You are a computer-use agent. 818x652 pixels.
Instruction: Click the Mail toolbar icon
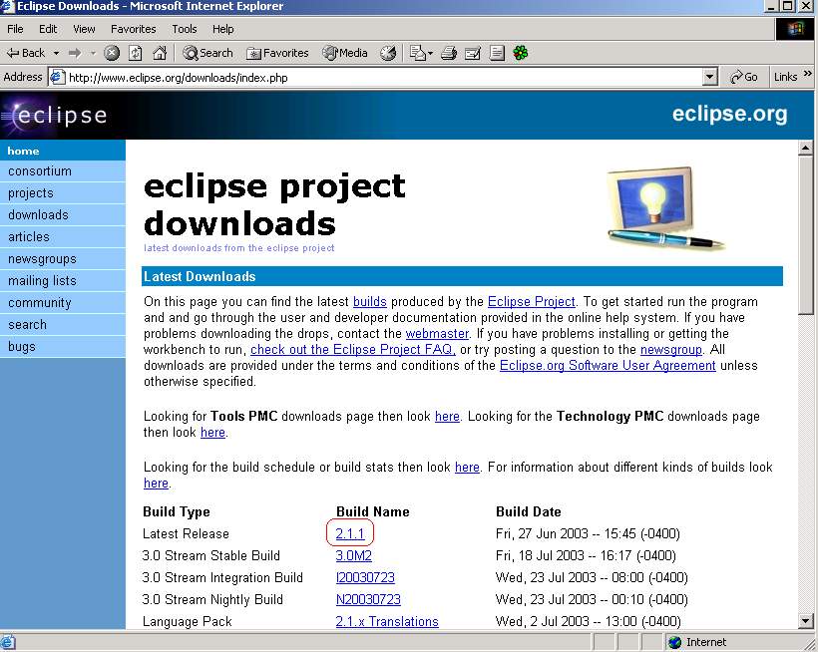point(417,53)
